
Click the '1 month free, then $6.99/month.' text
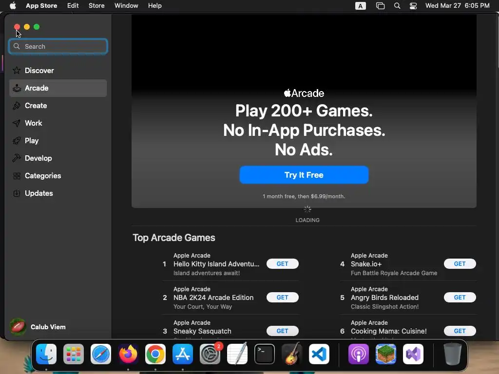(x=304, y=197)
